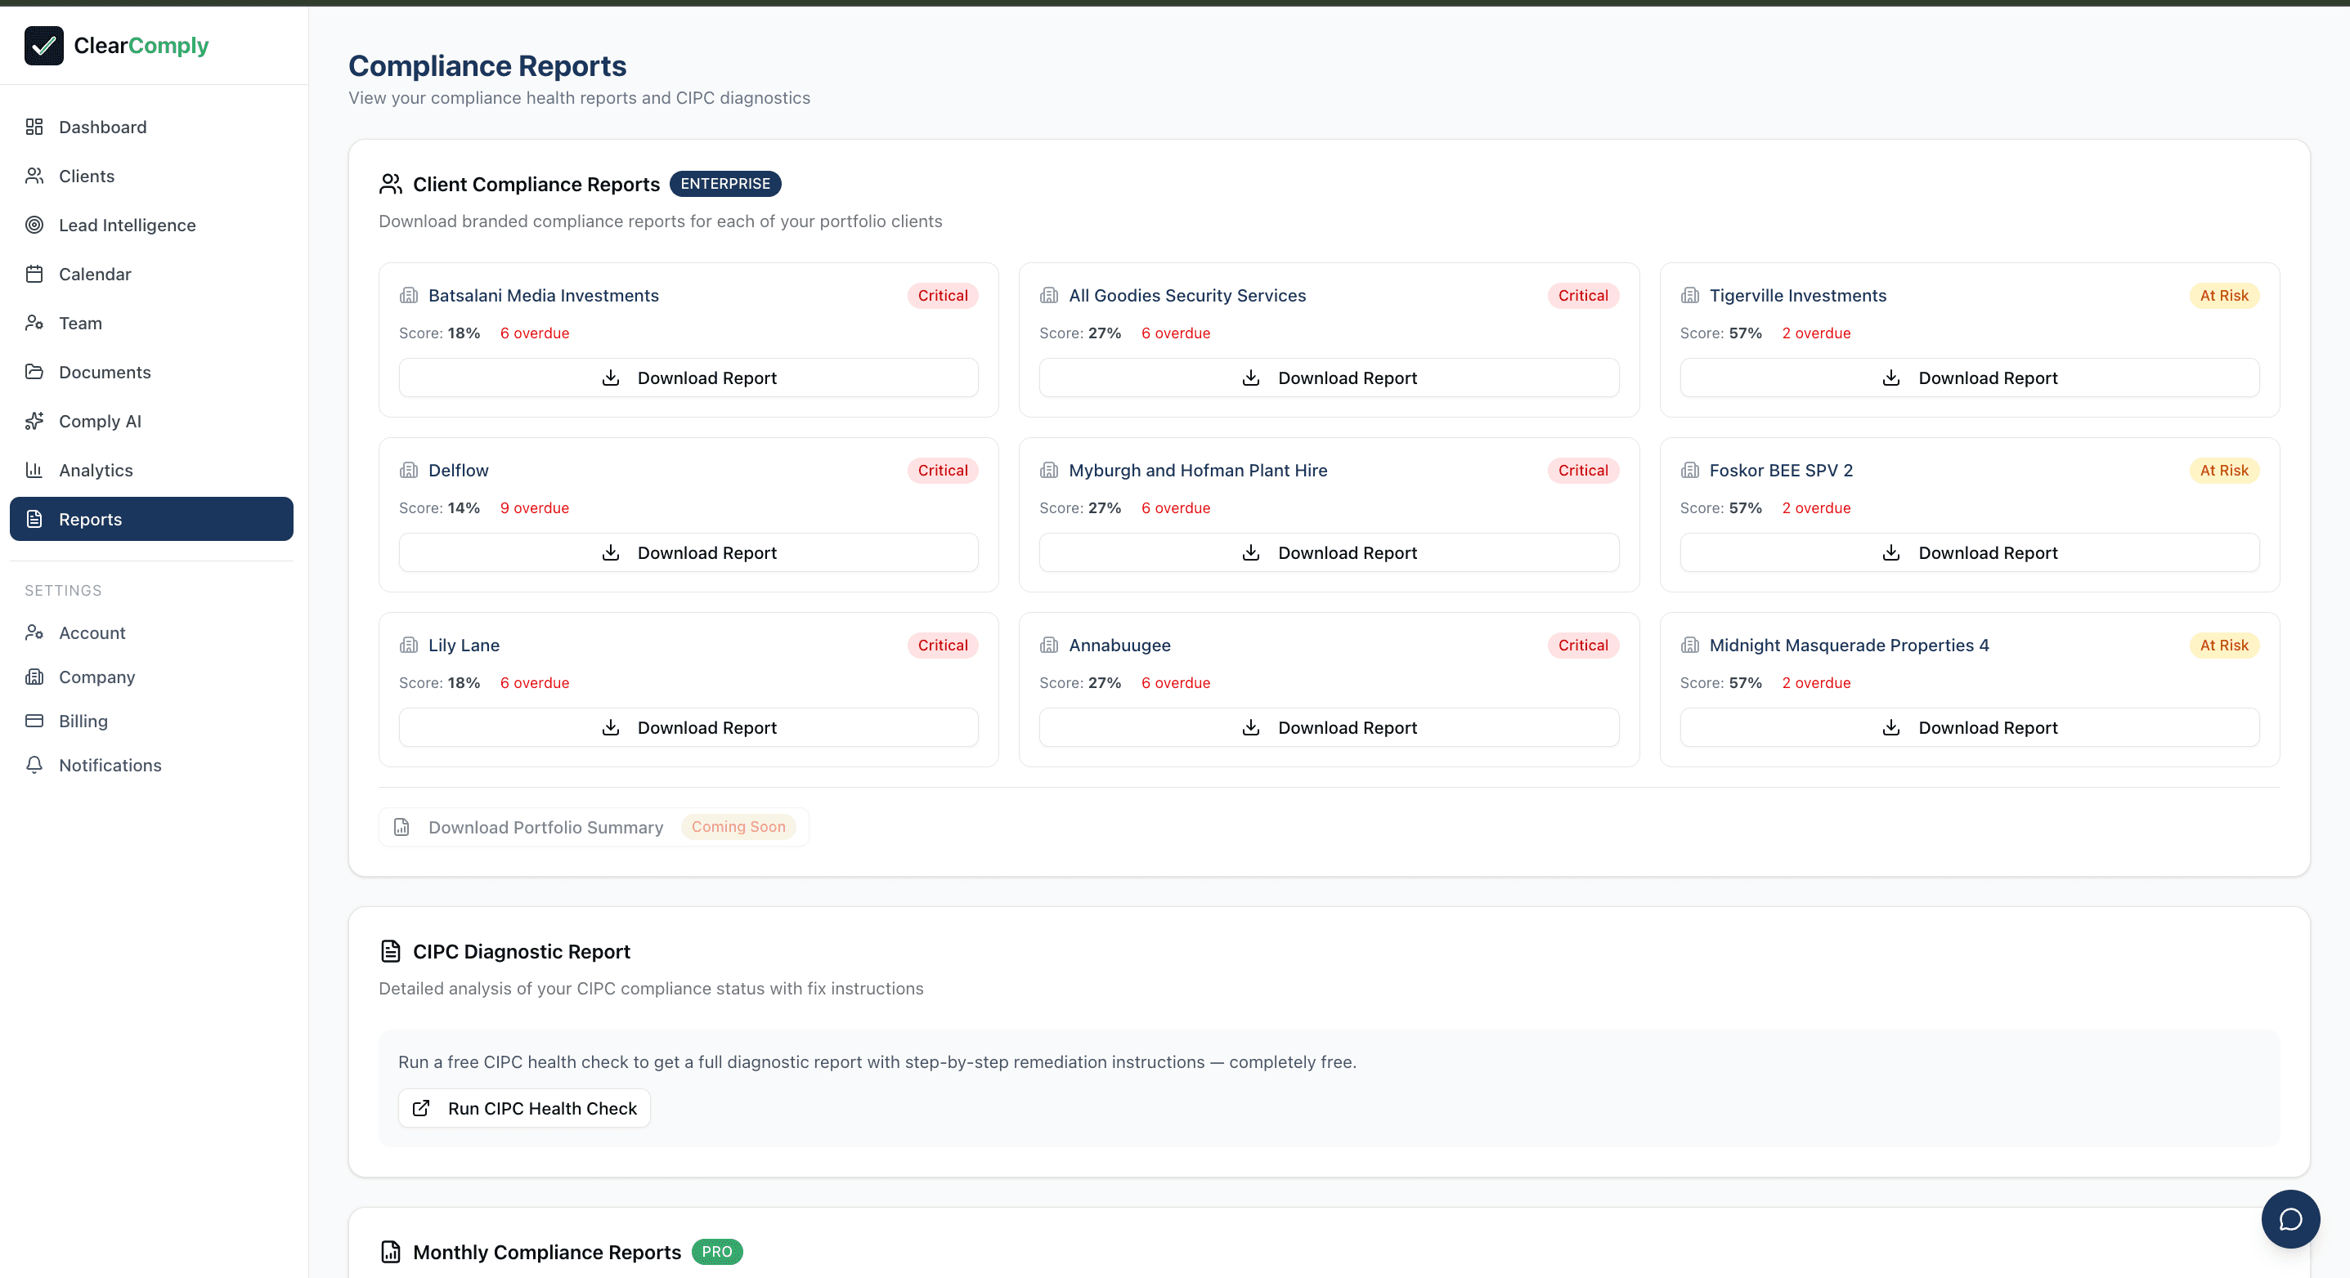Click the Account user-gear icon

coord(34,632)
